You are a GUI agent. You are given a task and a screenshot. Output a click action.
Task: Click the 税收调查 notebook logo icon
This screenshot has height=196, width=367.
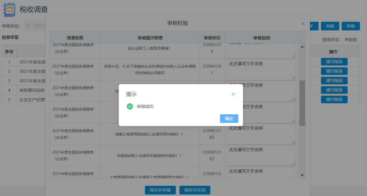(x=9, y=10)
